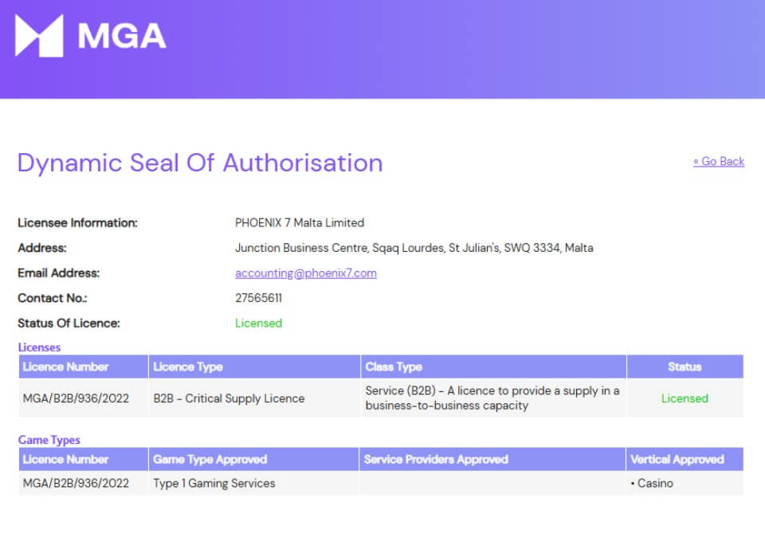Click the Type 1 Gaming Services cell
The height and width of the screenshot is (534, 765).
tap(214, 483)
